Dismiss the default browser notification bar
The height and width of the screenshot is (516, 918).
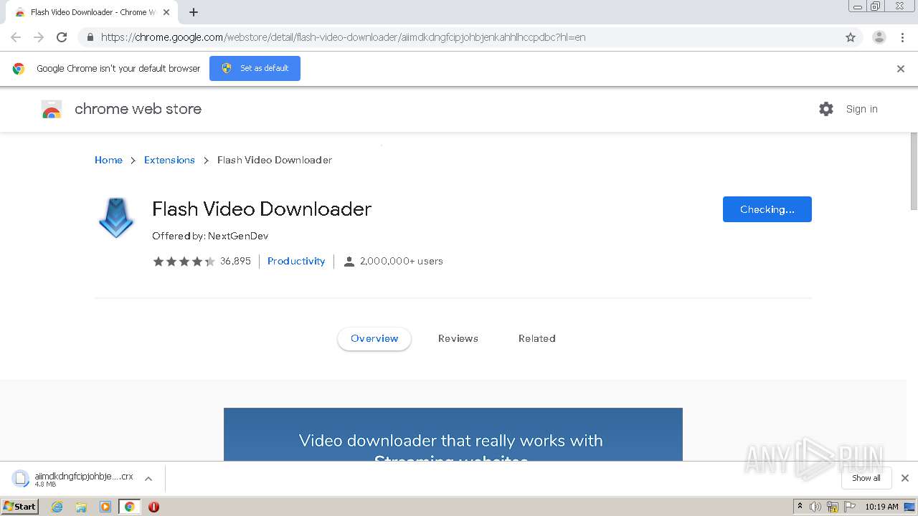(x=901, y=69)
